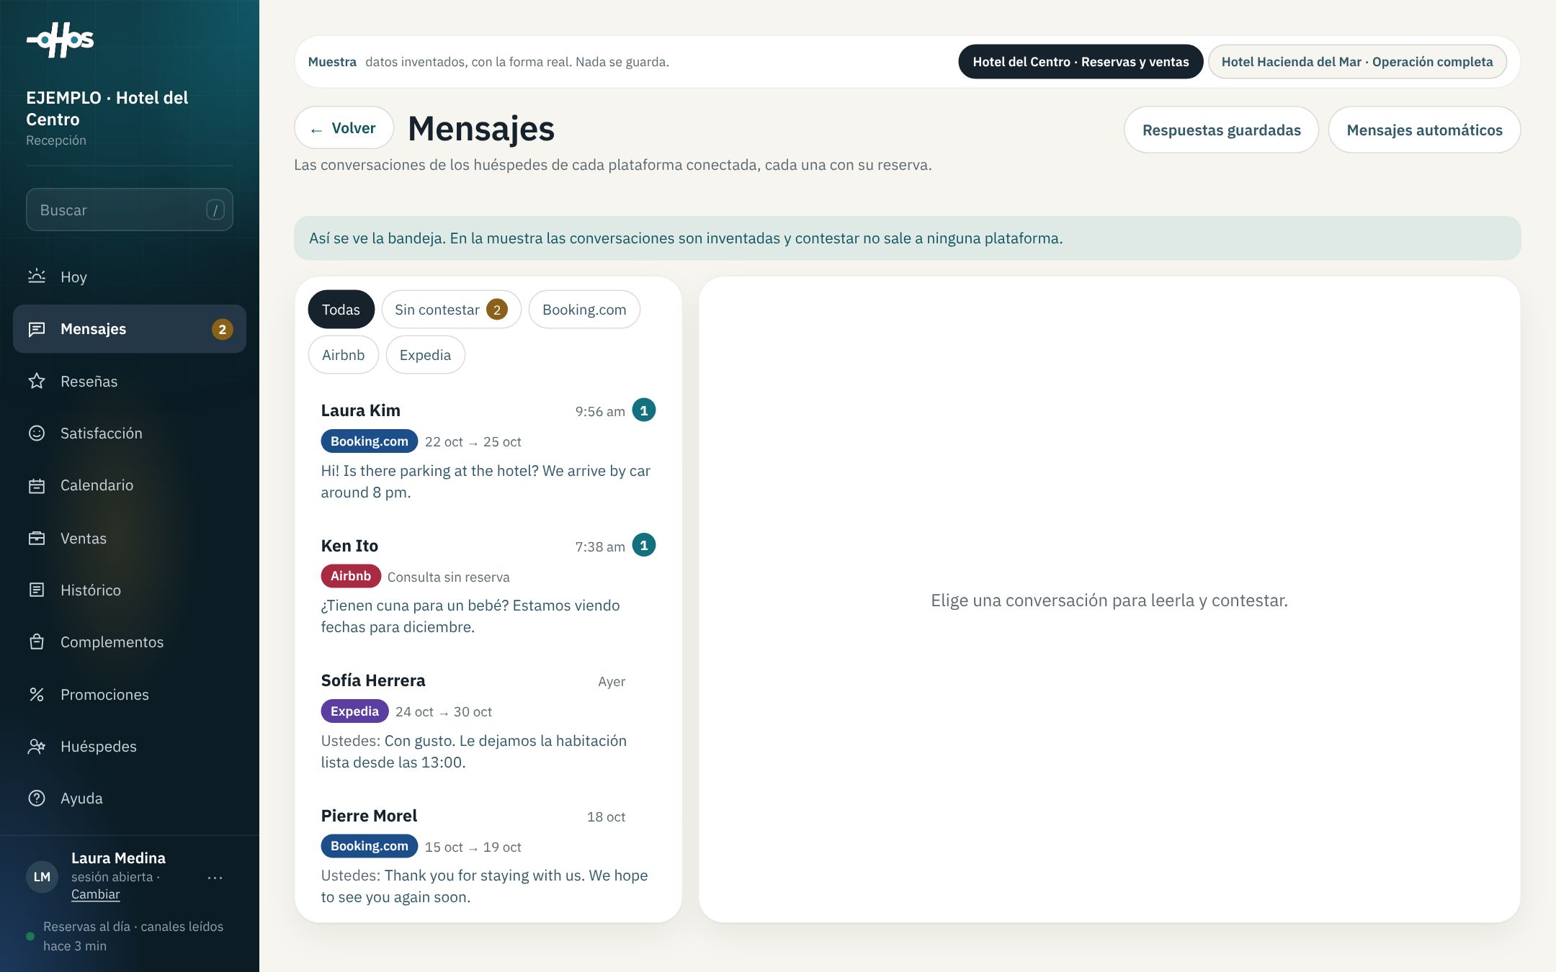Screen dimensions: 1556x972
Task: Filter conversations by Expedia
Action: pyautogui.click(x=425, y=355)
